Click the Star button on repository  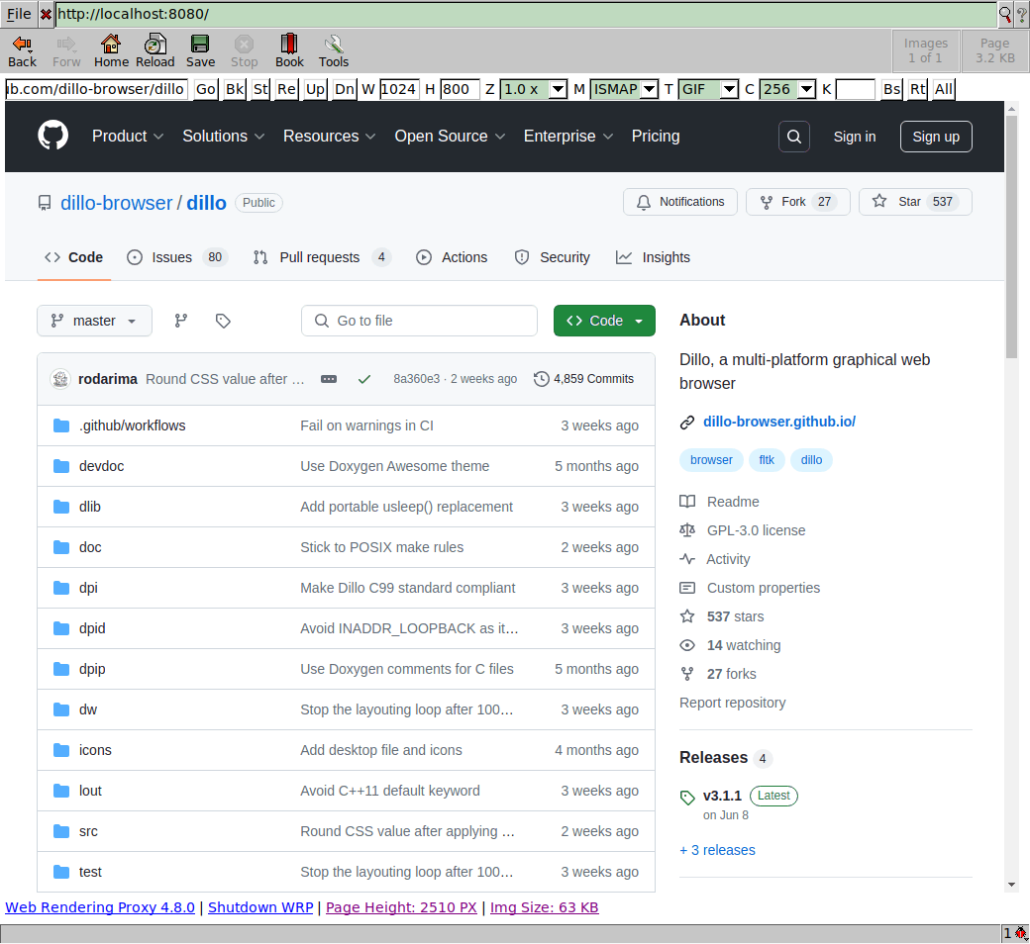tap(915, 202)
